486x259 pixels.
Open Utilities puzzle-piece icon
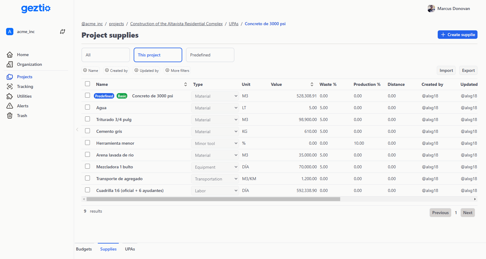(x=10, y=96)
